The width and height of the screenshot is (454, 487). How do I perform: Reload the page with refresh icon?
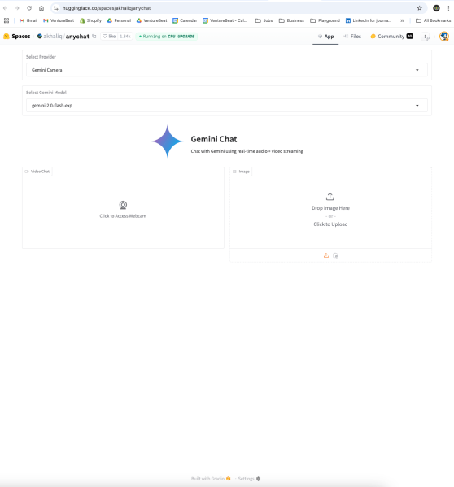(x=29, y=8)
